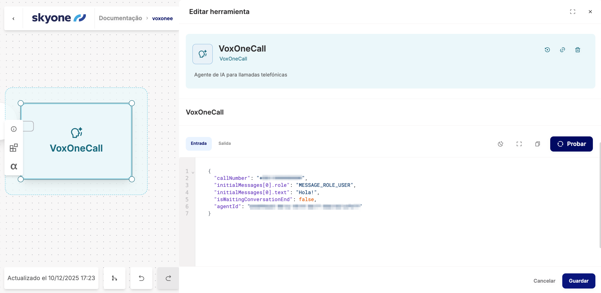Screen dimensions: 601x293
Task: Click the history restore icon in VoxOneCall header
Action: pos(547,50)
